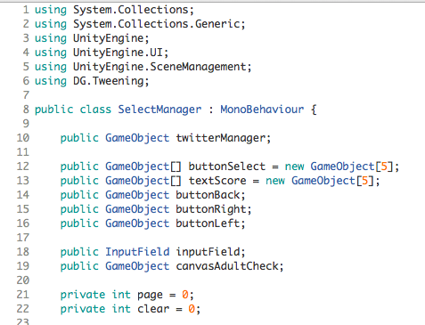
Task: Click the 'canvasAdultCheck;' variable name
Action: tap(230, 266)
